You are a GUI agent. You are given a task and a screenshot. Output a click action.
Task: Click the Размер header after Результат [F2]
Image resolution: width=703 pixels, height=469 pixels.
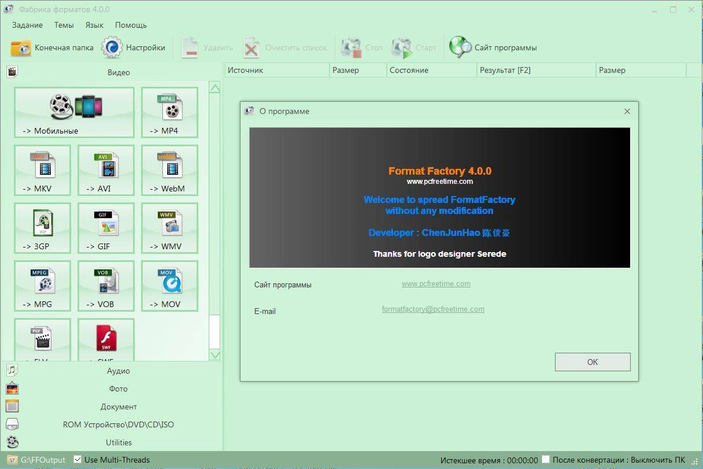coord(641,70)
